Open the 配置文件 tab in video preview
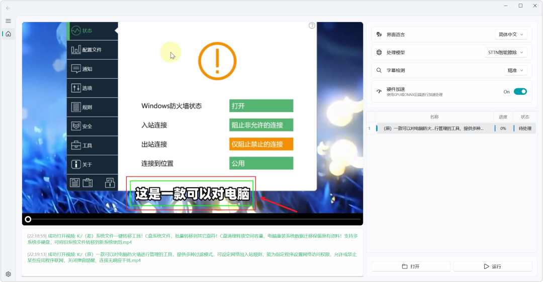This screenshot has height=282, width=543. point(93,50)
